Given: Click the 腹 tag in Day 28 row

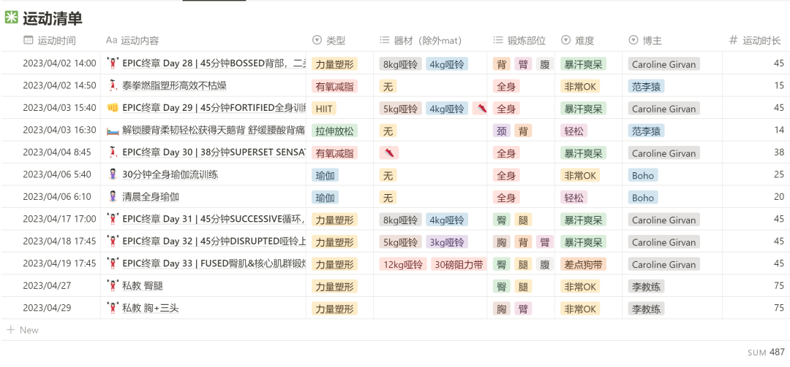Looking at the screenshot, I should coord(545,64).
